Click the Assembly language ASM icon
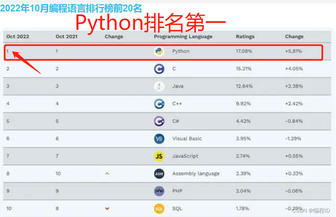This screenshot has height=217, width=336. point(159,174)
